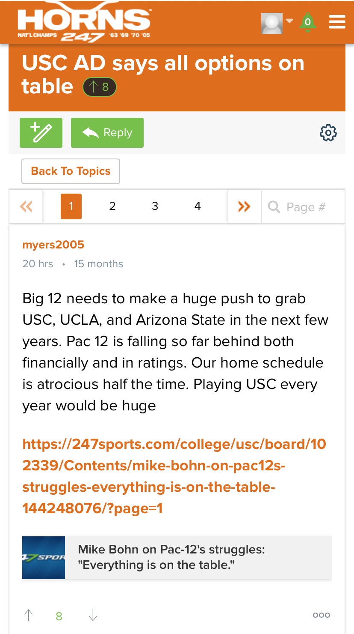Jump to the last page arrows
Image resolution: width=354 pixels, height=634 pixels.
click(x=244, y=207)
